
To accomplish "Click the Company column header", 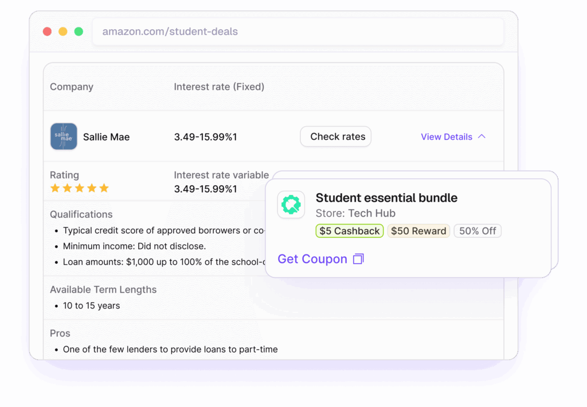I will 72,87.
